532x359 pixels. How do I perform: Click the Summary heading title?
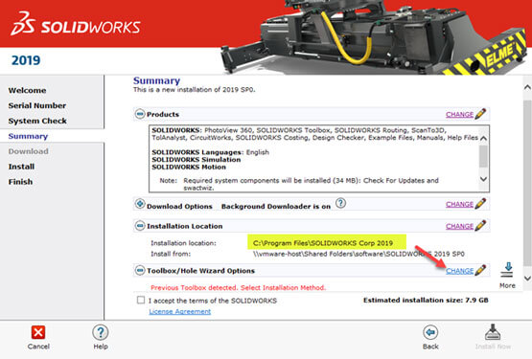click(x=156, y=80)
